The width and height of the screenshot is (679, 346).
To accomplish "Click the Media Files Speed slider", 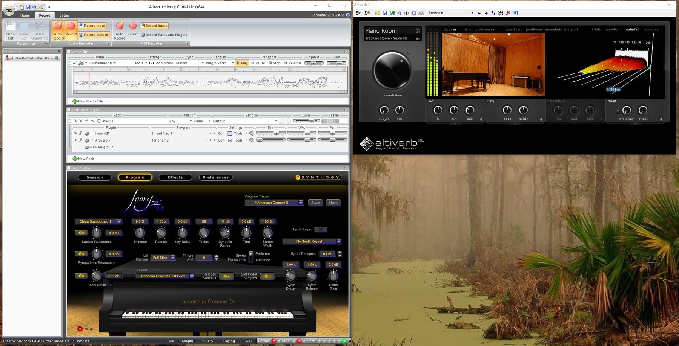I will point(314,63).
